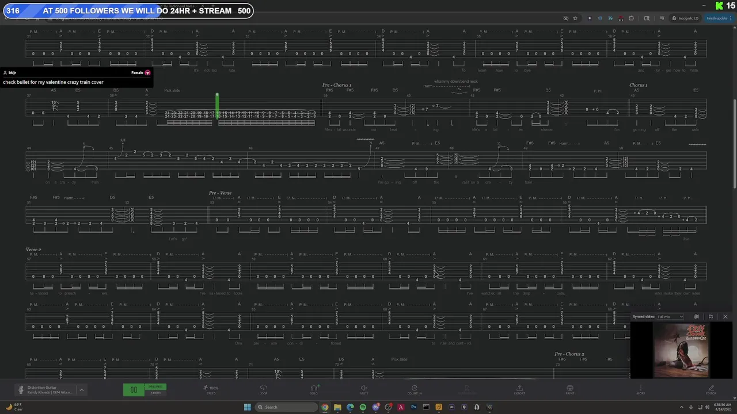
Task: Click the crossed-out eye tracking protection icon
Action: coord(566,18)
